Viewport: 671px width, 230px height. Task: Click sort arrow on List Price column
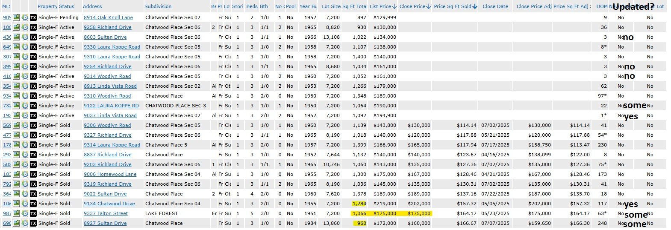tap(394, 6)
